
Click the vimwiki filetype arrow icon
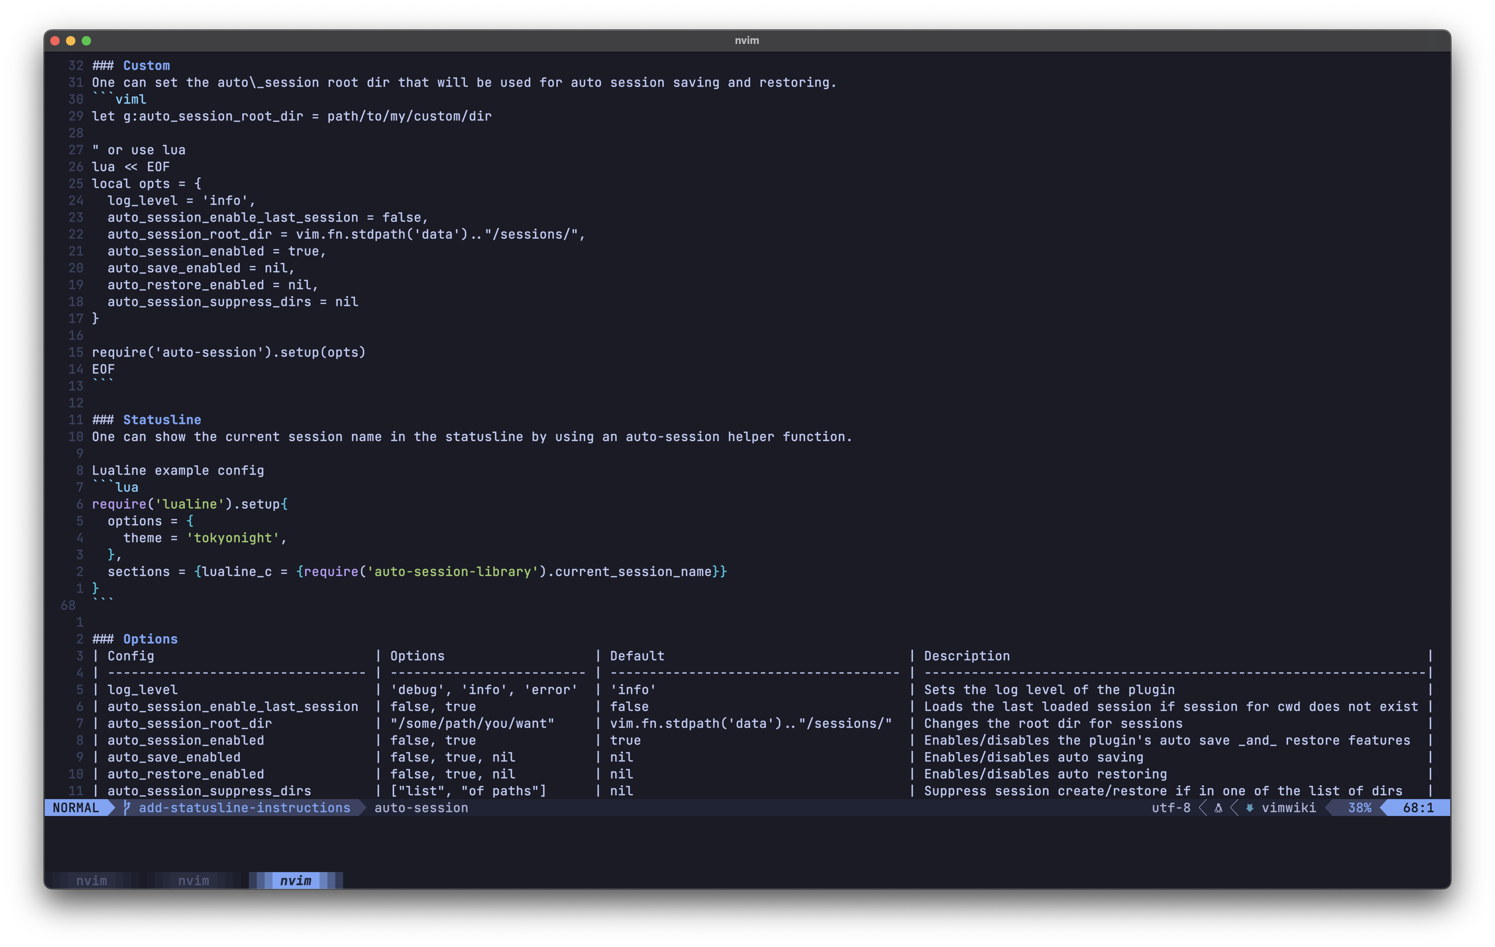point(1250,808)
